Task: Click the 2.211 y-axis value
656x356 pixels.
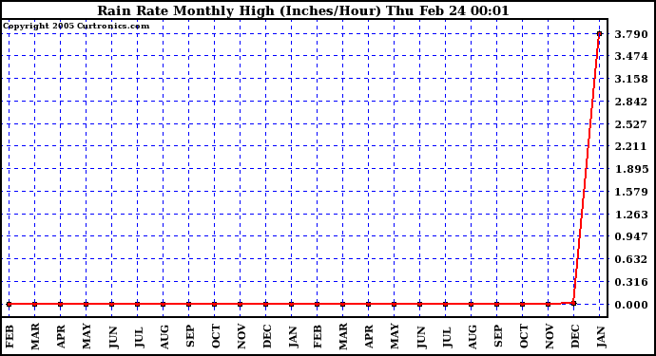Action: [631, 146]
